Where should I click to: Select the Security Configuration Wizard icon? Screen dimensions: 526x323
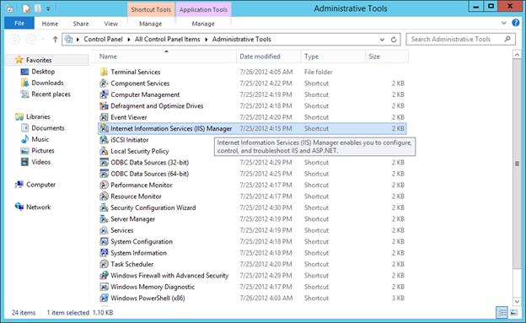(x=104, y=207)
